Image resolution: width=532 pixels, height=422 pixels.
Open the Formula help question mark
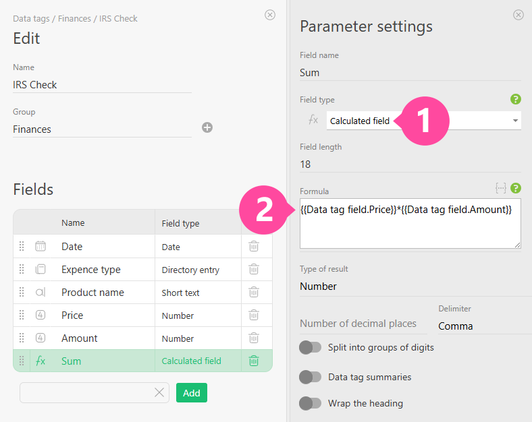[x=516, y=188]
